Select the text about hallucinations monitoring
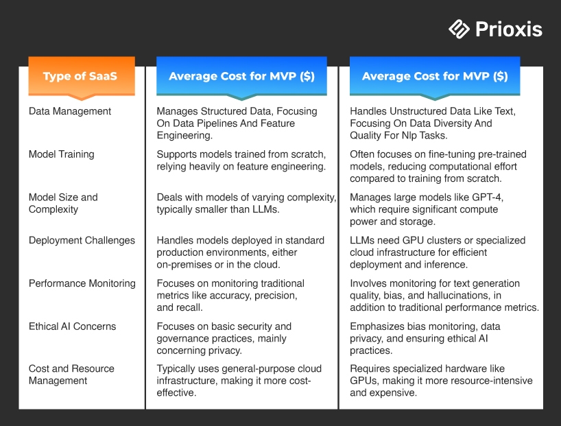Screen dimensions: 561x426 [x=444, y=296]
